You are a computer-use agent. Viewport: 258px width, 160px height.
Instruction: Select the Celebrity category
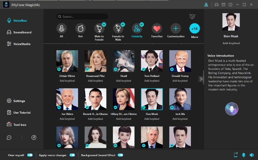(x=137, y=31)
